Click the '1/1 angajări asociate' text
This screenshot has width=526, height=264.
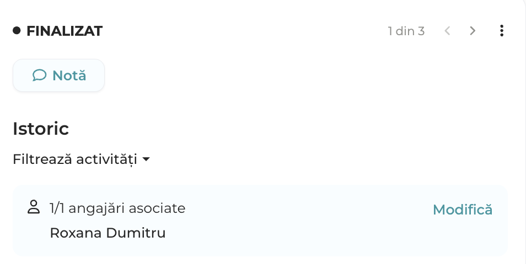point(117,208)
